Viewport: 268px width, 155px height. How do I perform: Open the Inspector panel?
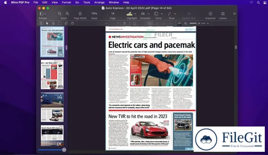click(210, 13)
